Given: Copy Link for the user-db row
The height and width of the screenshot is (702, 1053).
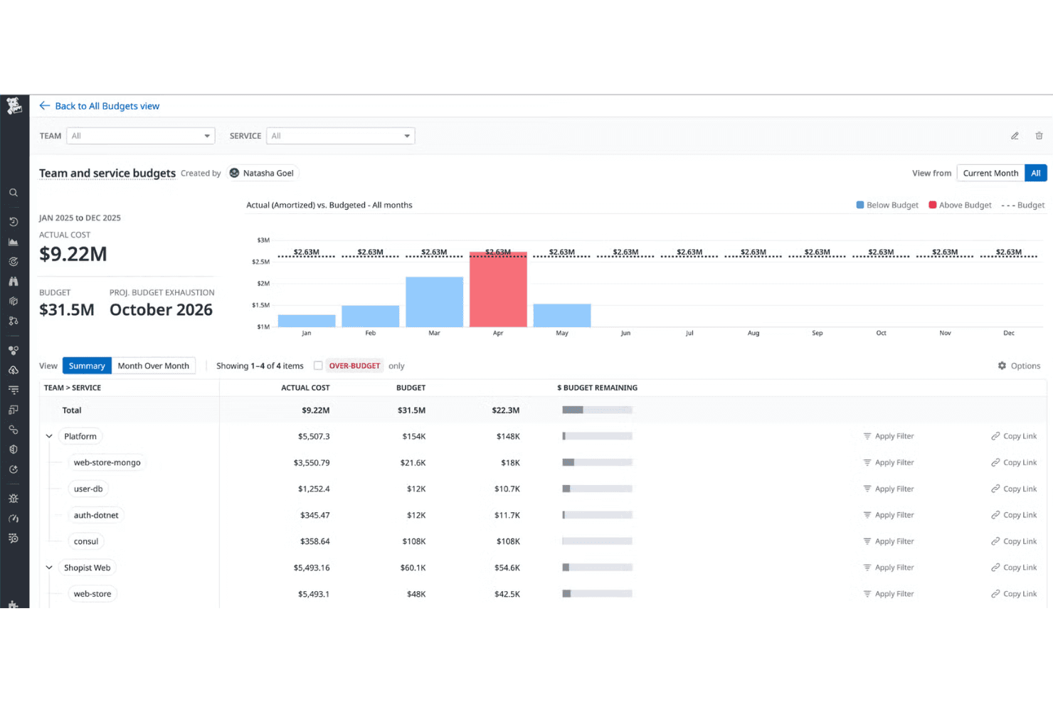Looking at the screenshot, I should (x=1014, y=489).
